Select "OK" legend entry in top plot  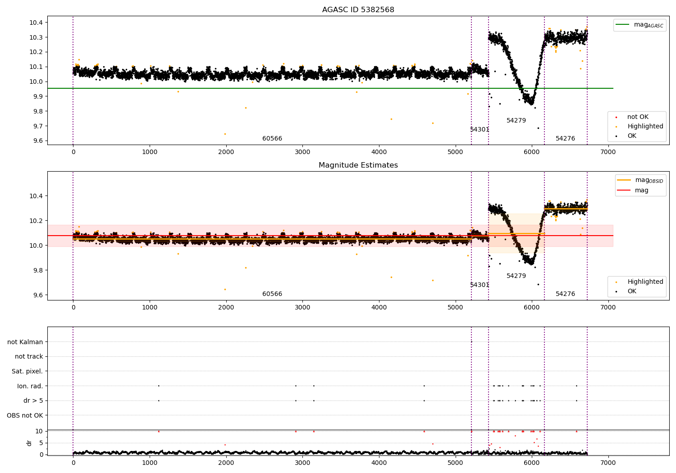(x=632, y=136)
